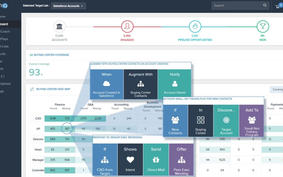This screenshot has height=177, width=283.
Task: Click the group icon in Add To tile
Action: [x=252, y=120]
